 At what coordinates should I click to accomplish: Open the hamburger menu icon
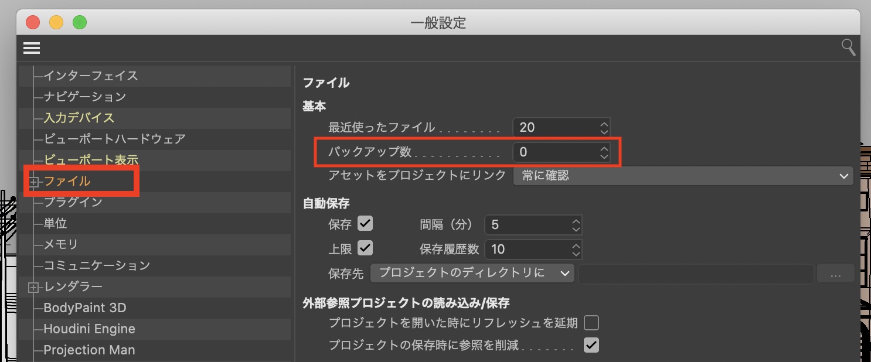click(32, 48)
